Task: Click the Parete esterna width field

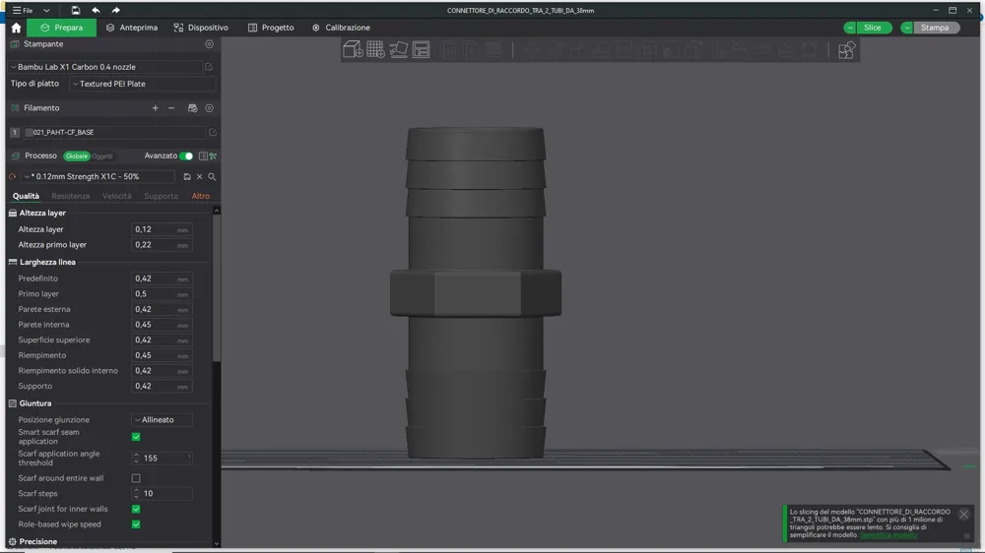Action: click(162, 309)
